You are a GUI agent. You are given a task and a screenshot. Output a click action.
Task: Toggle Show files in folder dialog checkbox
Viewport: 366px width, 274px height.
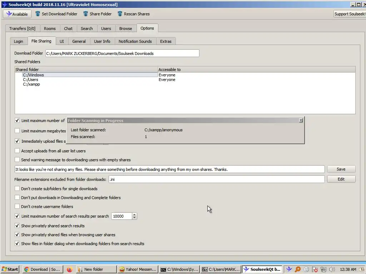click(x=17, y=243)
